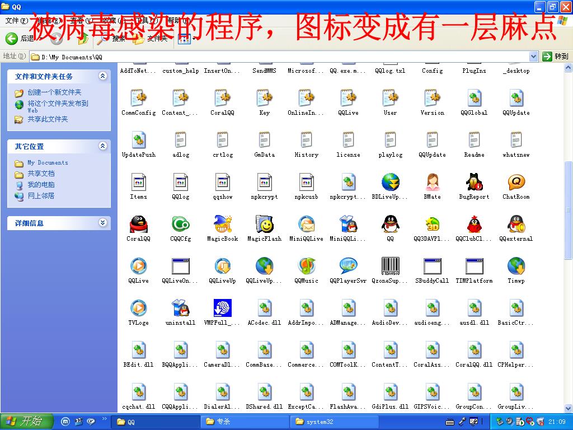Select the History text file icon
This screenshot has height=430, width=573.
[307, 139]
